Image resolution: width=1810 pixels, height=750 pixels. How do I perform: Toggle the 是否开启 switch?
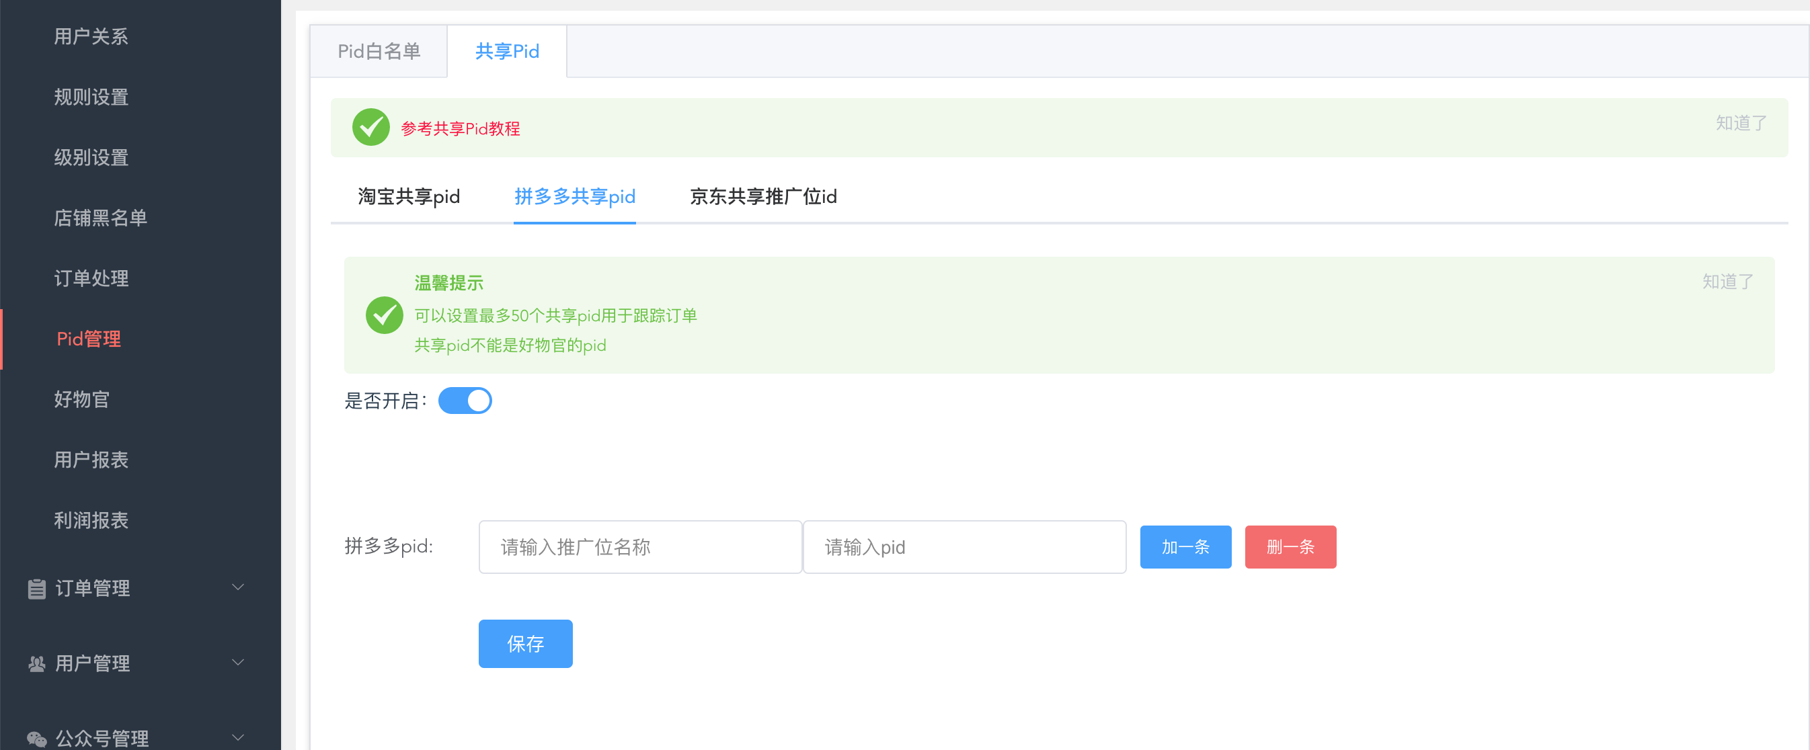click(465, 401)
